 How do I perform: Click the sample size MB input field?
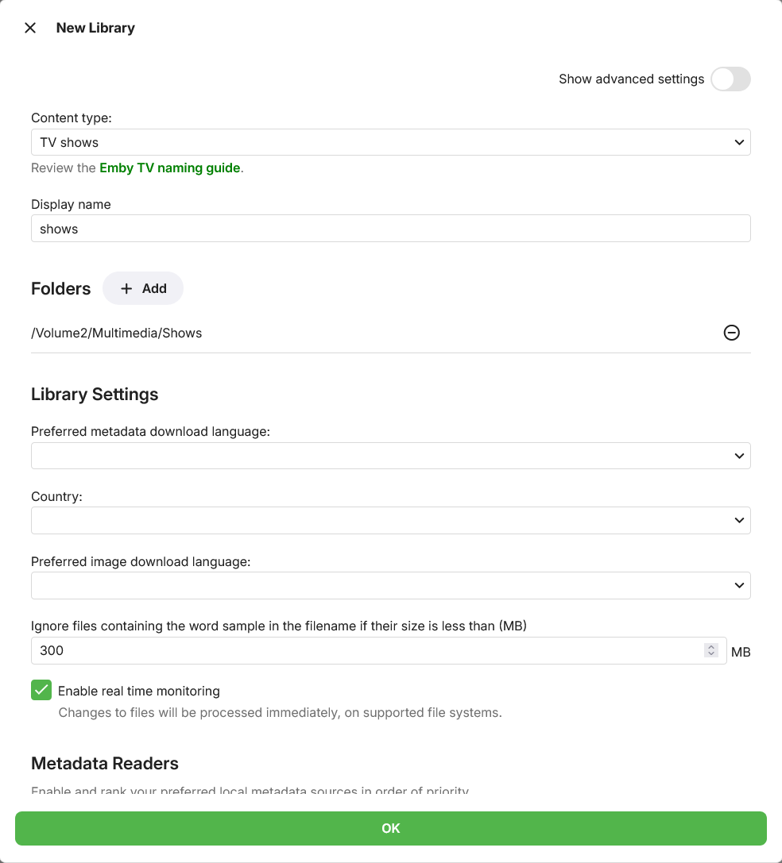(378, 650)
